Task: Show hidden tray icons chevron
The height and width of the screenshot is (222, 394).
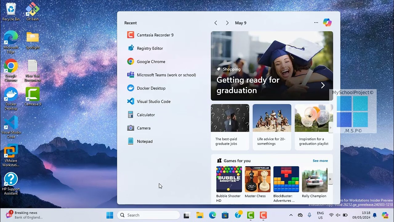Action: click(291, 215)
